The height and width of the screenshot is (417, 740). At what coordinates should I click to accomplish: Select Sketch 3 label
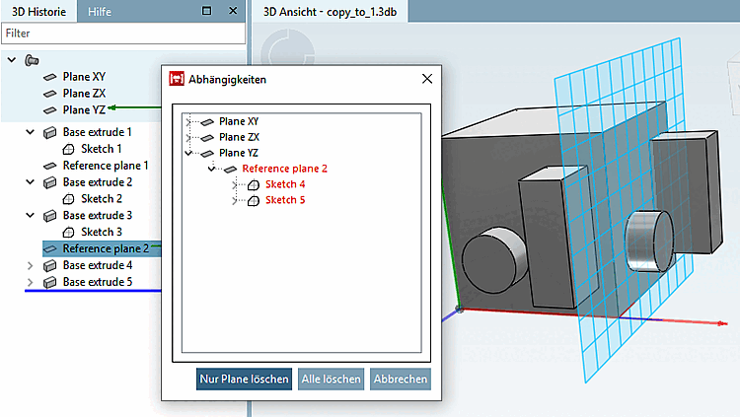102,232
